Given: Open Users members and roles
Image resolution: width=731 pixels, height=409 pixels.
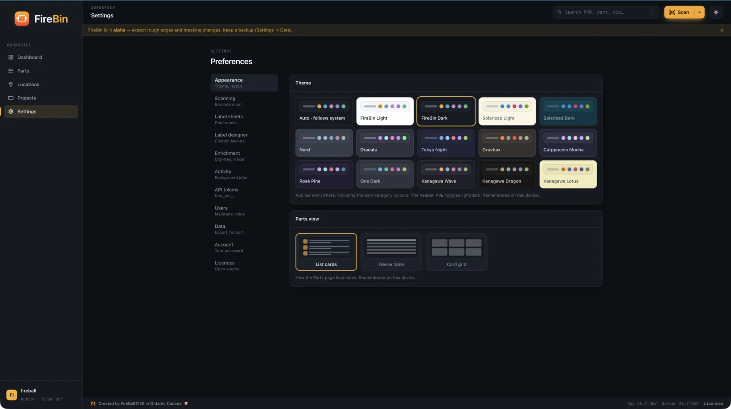Looking at the screenshot, I should 244,210.
